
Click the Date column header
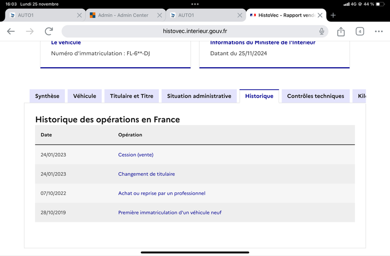pos(46,135)
